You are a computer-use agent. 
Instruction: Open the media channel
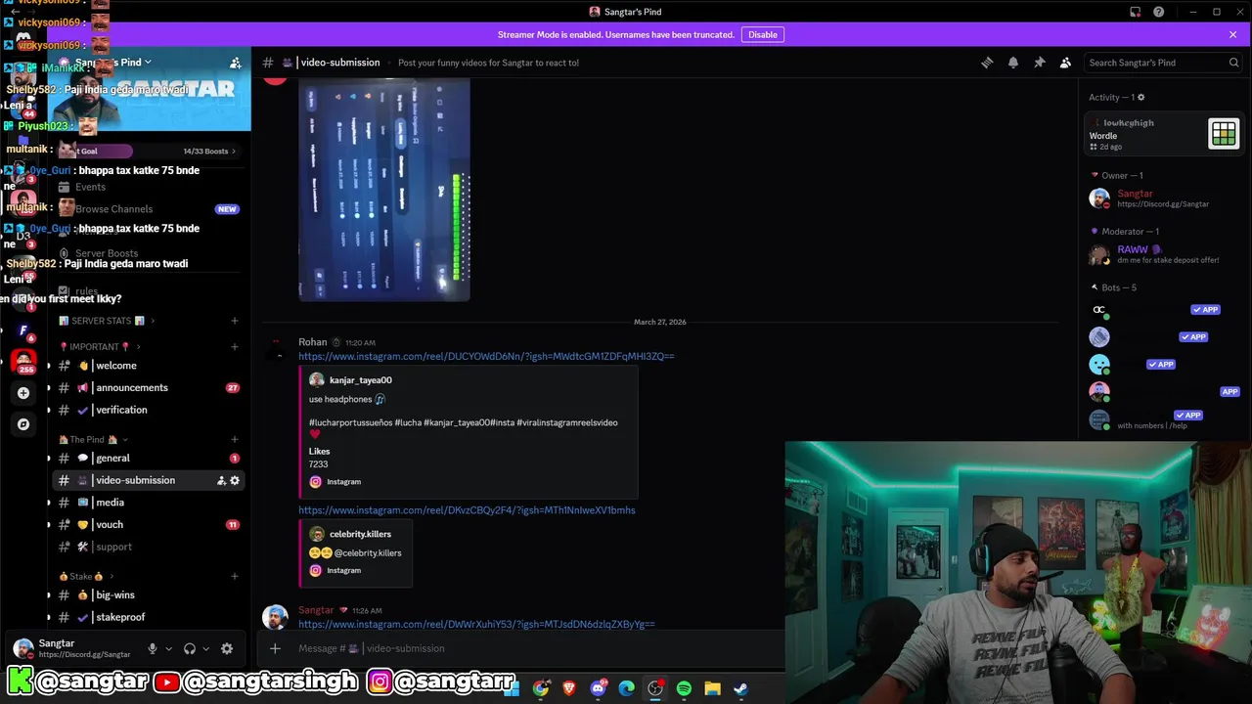point(147,503)
